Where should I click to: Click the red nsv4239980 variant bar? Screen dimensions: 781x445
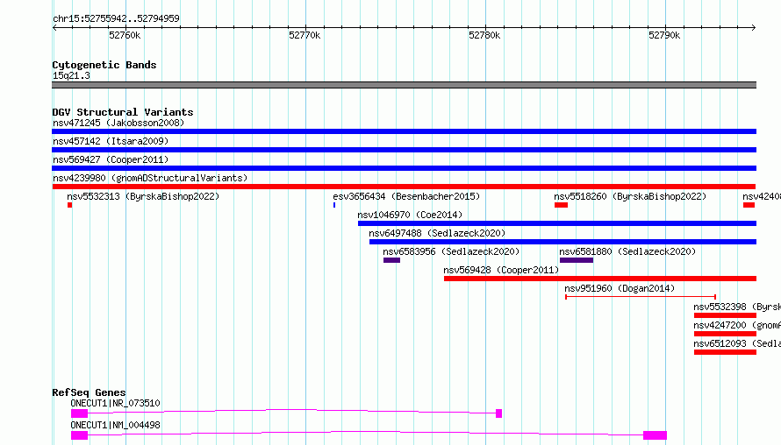tap(404, 187)
